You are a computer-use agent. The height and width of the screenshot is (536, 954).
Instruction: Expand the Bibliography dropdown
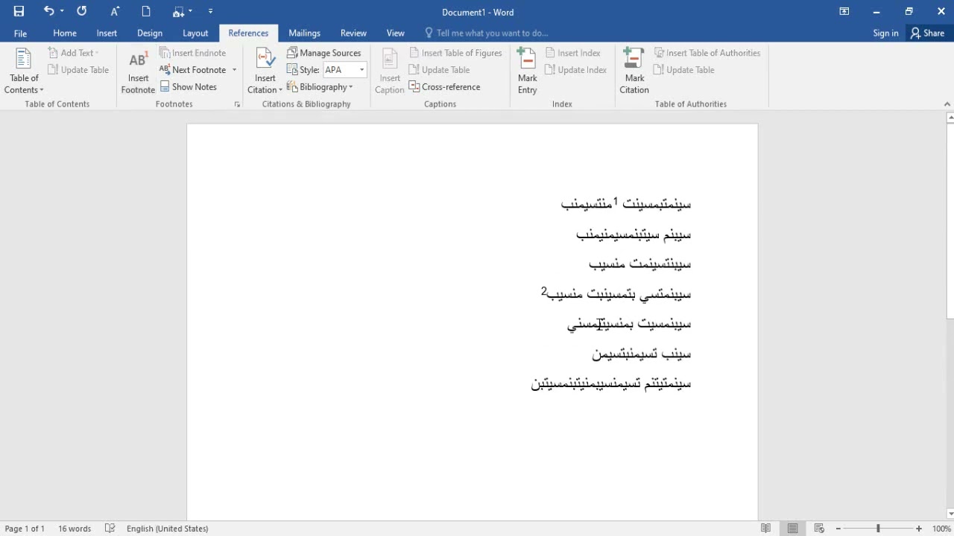(320, 87)
